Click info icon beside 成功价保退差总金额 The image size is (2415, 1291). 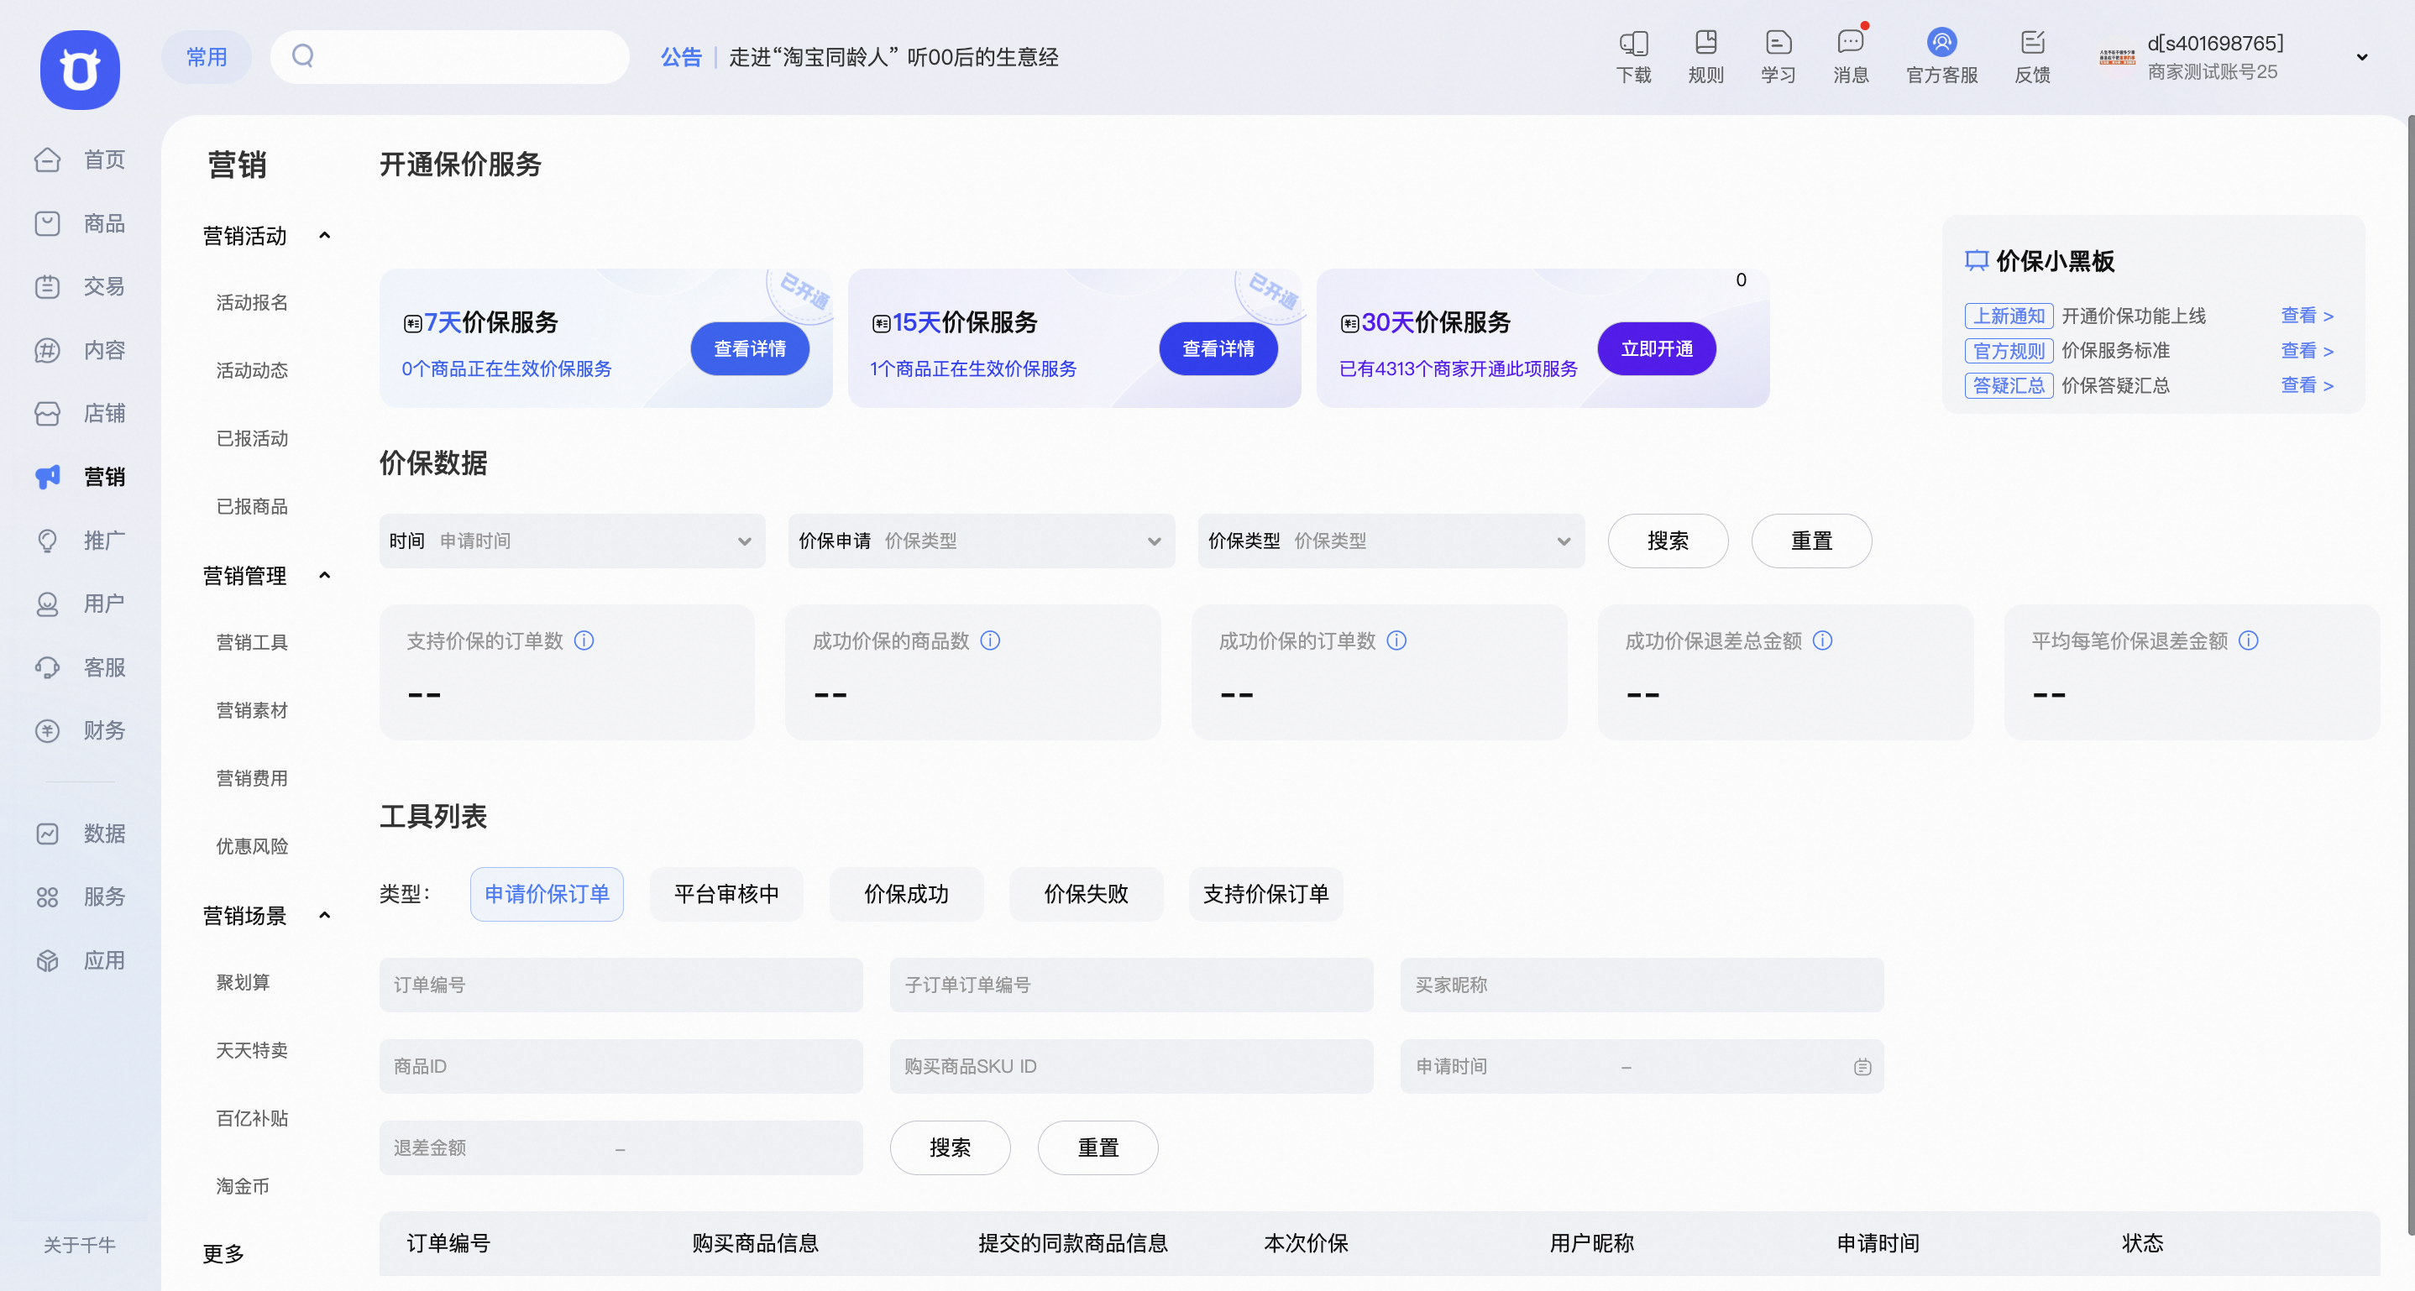[1822, 640]
